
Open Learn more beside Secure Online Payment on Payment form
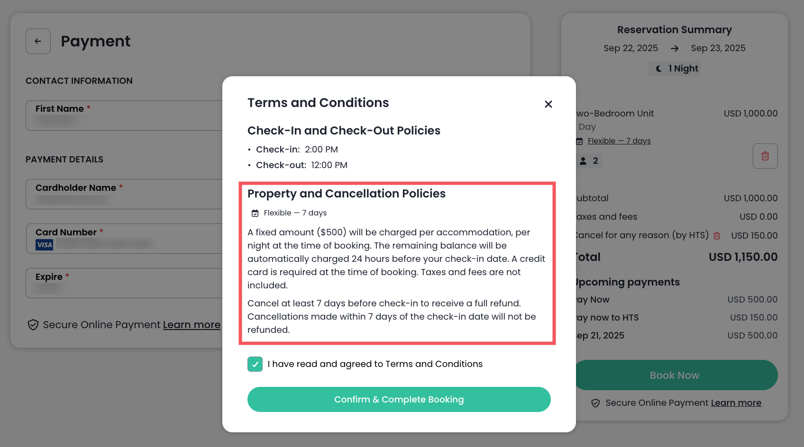(192, 325)
